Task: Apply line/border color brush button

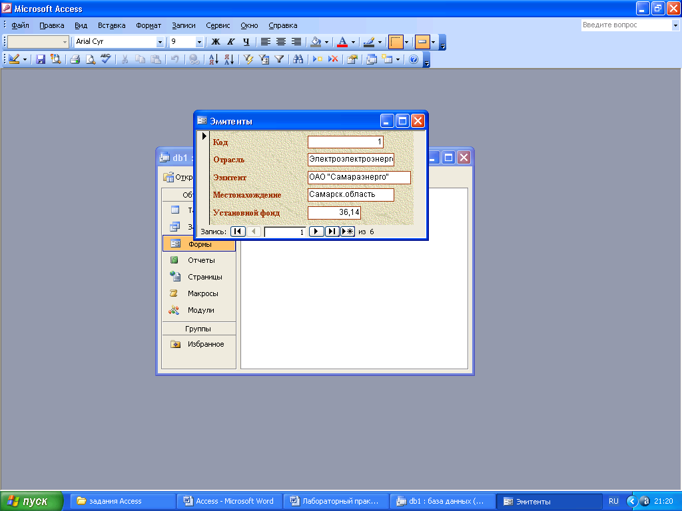Action: point(369,42)
